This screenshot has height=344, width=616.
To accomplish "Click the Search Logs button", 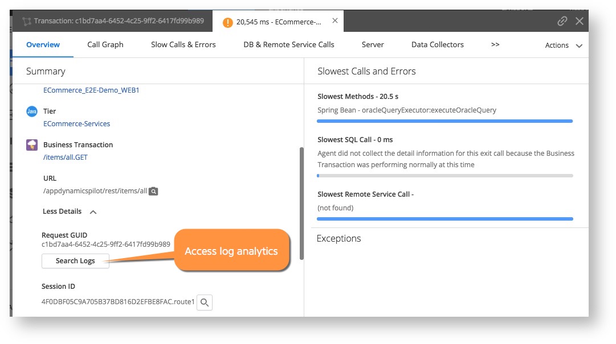I will pyautogui.click(x=75, y=261).
